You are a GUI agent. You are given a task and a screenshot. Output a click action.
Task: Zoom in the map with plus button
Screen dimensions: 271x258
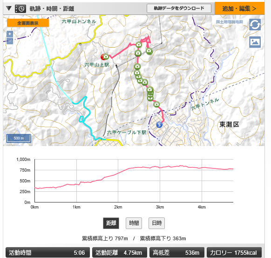(x=10, y=34)
